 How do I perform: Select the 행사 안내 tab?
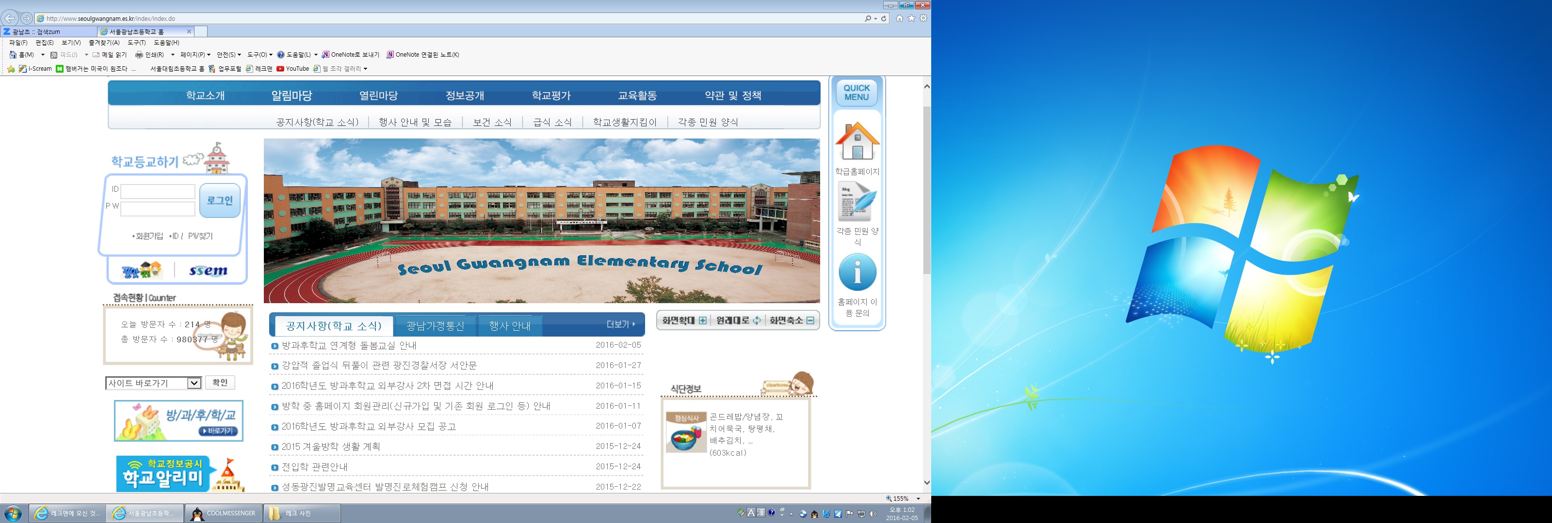[510, 326]
